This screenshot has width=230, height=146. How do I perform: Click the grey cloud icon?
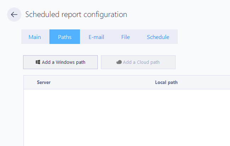click(119, 62)
